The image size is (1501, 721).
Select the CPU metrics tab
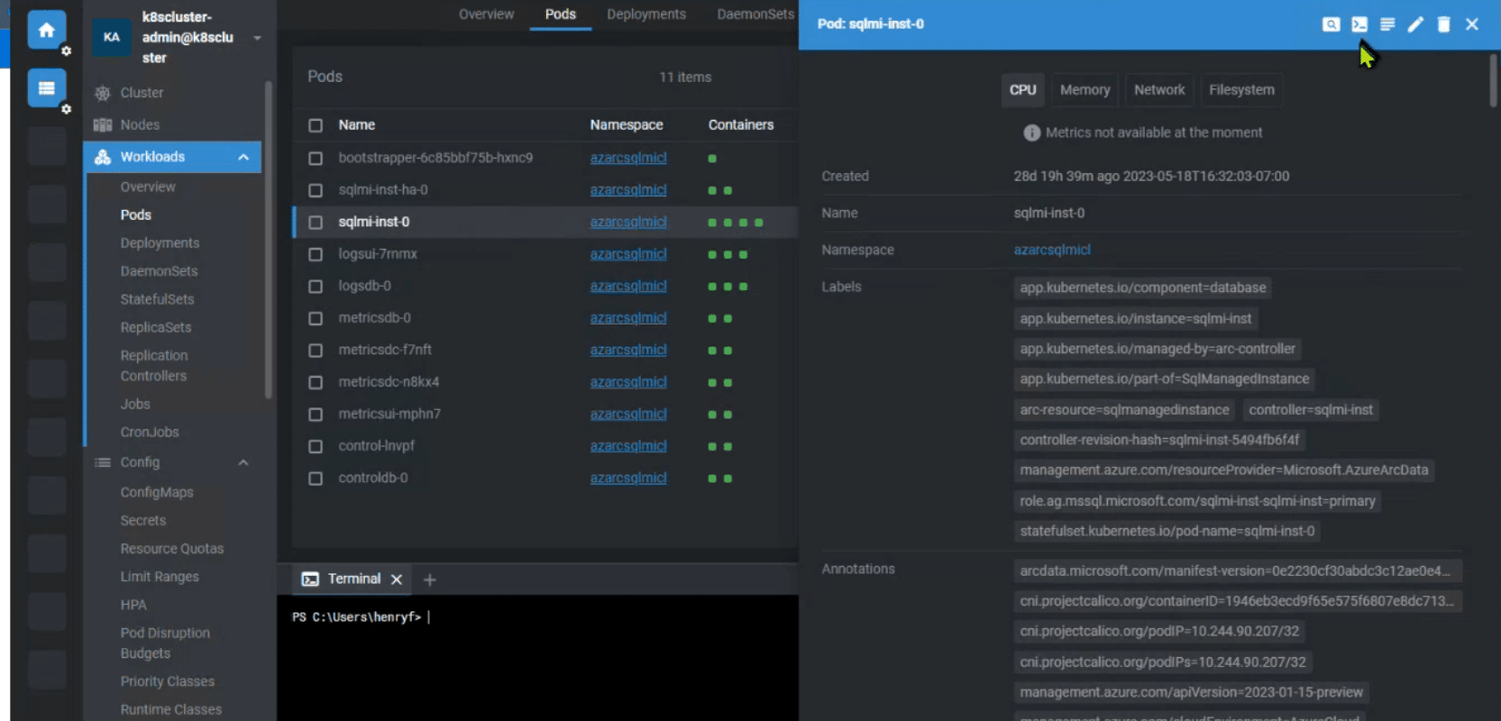click(x=1022, y=90)
